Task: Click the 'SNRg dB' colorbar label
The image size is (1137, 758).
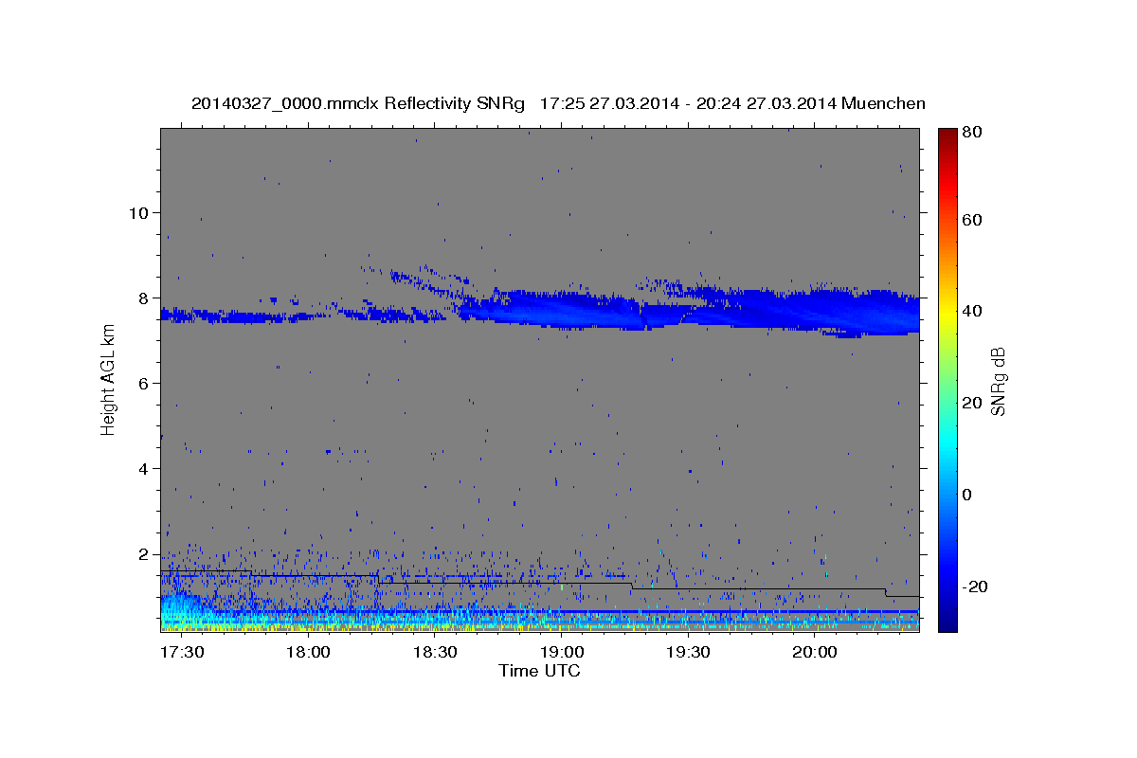Action: pos(998,379)
